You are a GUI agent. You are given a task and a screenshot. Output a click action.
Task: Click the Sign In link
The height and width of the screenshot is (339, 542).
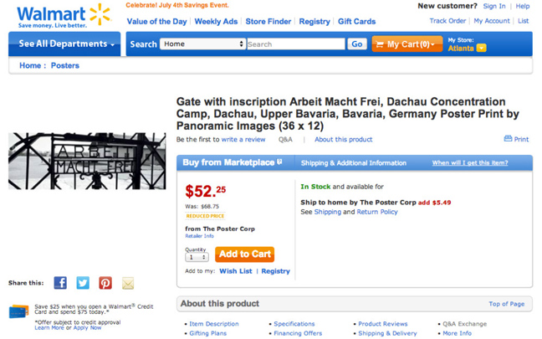click(493, 6)
